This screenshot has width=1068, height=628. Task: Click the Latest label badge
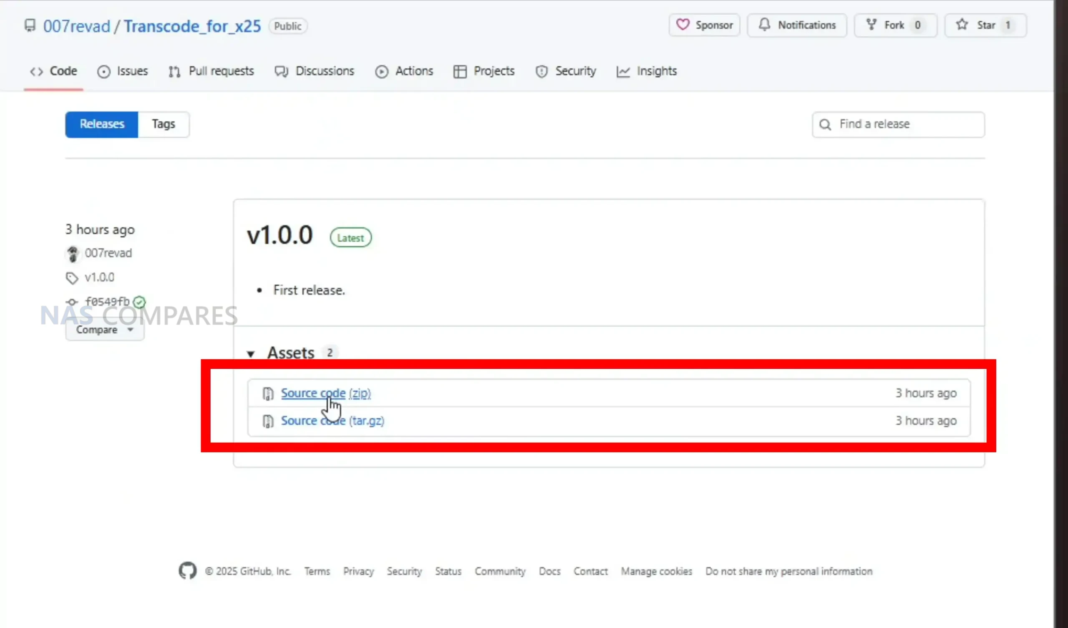click(350, 238)
